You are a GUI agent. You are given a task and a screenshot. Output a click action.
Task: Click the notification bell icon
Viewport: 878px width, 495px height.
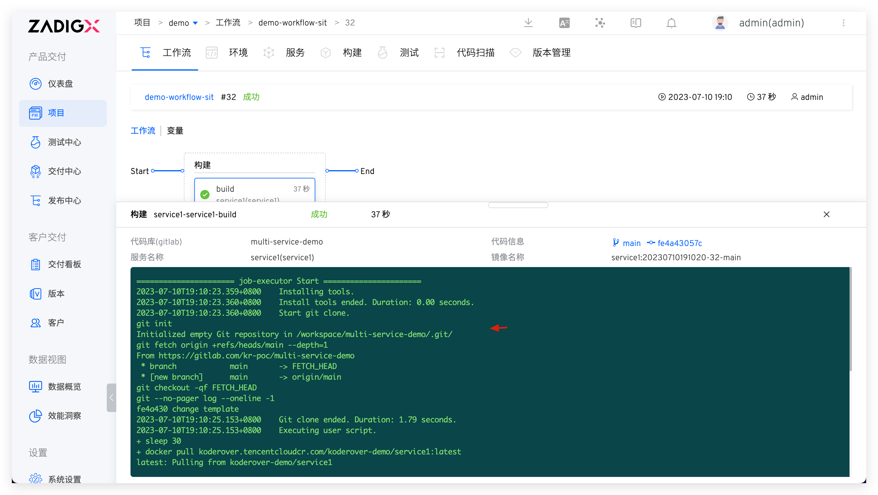coord(671,23)
